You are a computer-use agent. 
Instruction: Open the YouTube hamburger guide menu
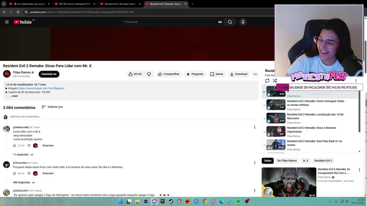[7, 22]
